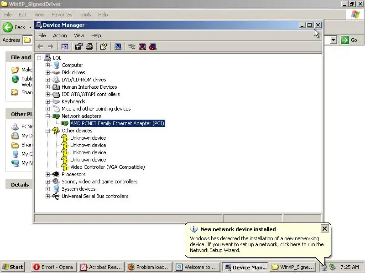Select Video Controller (VGA Compatible) device
Viewport: 365px width, 273px height.
107,167
